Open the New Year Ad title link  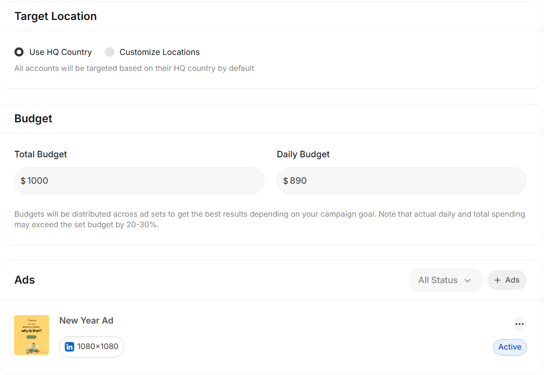click(86, 321)
